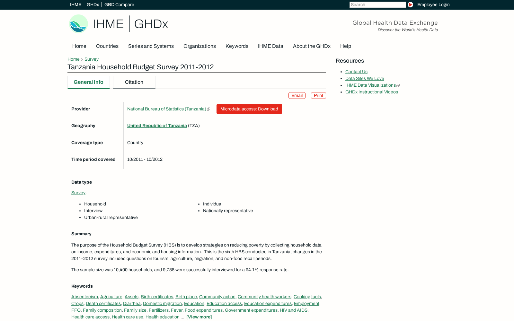Open the GHDx top bar link
The image size is (514, 321).
[93, 4]
